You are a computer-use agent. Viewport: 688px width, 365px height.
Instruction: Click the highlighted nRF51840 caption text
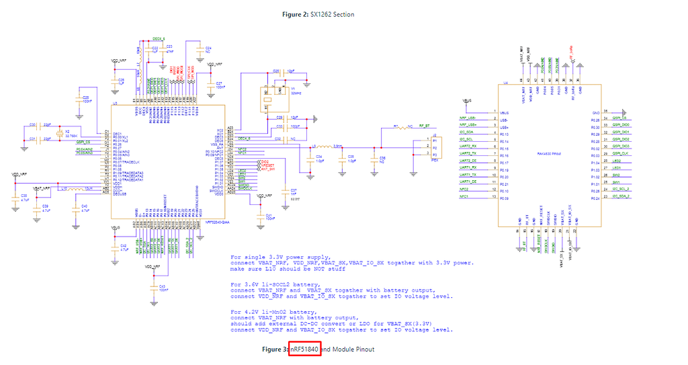click(304, 350)
